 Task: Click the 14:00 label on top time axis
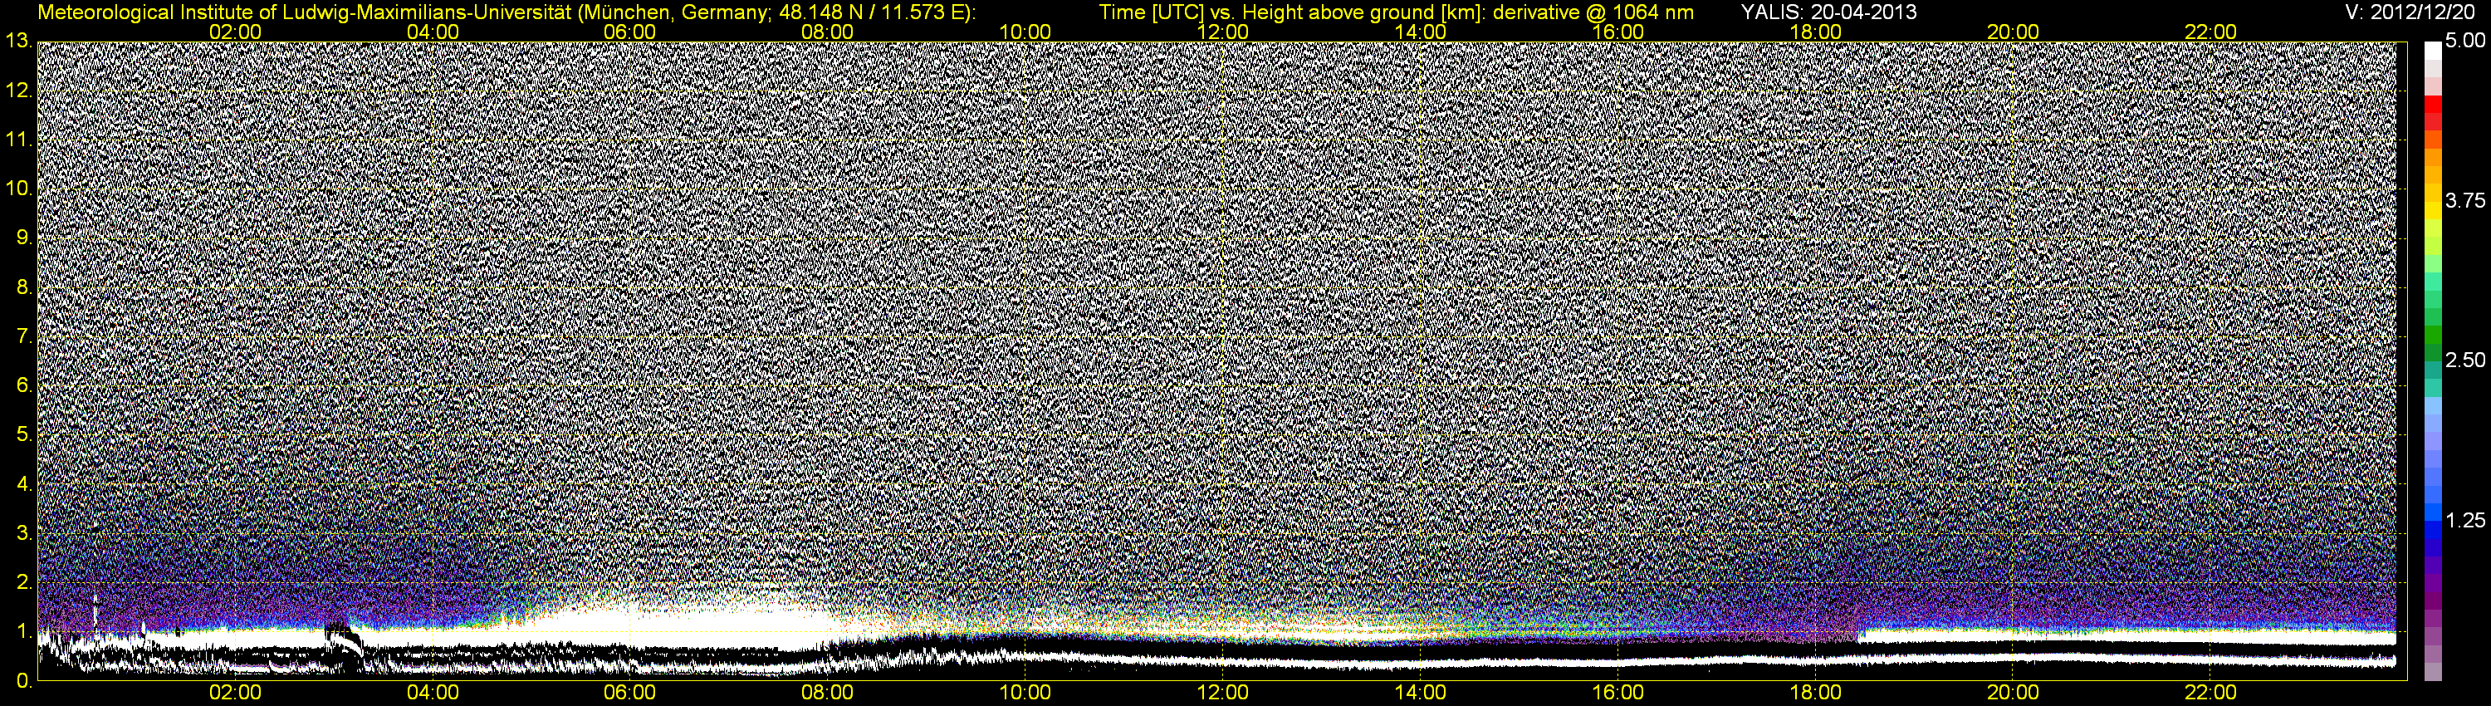1421,32
